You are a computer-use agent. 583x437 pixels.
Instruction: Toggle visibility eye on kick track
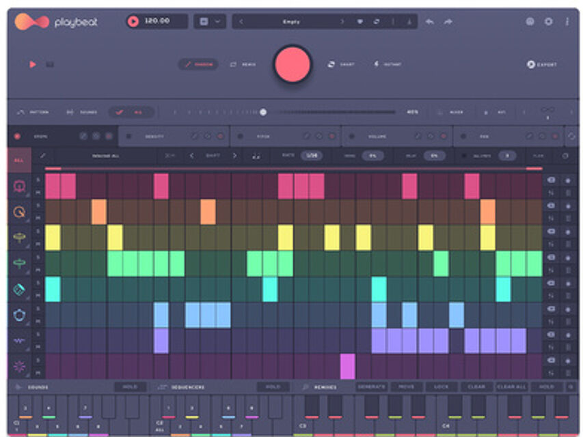coord(552,180)
